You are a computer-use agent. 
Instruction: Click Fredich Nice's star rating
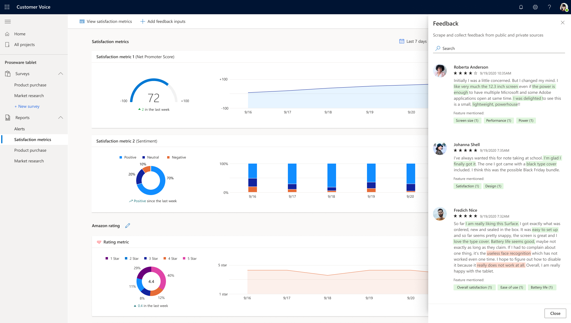pyautogui.click(x=465, y=216)
